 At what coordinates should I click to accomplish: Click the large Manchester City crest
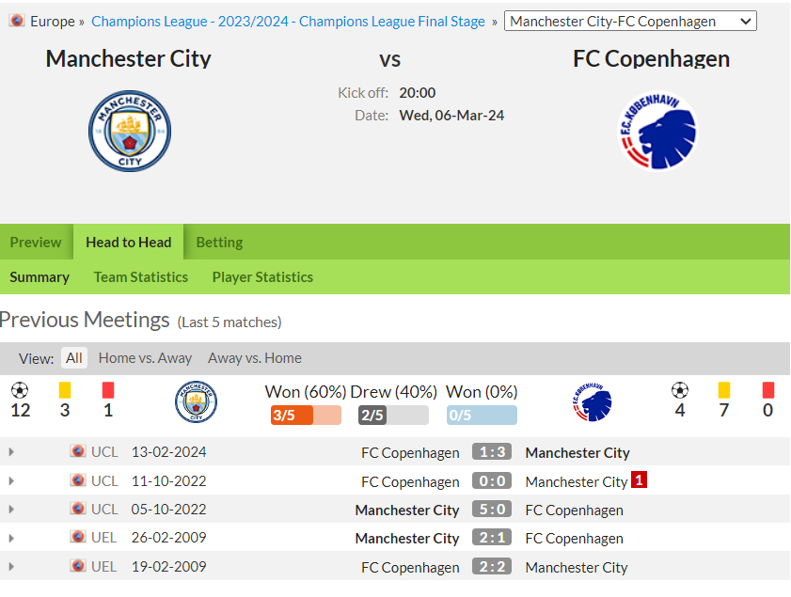coord(130,131)
